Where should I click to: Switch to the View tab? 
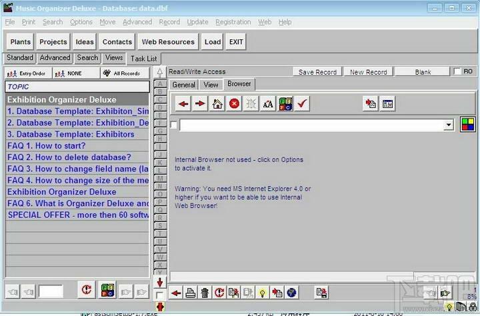[x=211, y=85]
